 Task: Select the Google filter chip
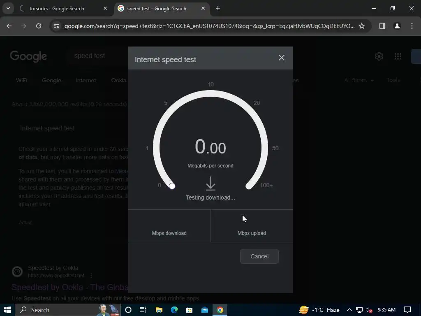point(51,80)
